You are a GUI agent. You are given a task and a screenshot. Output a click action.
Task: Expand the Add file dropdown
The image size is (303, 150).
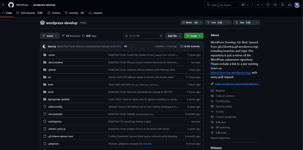(174, 36)
